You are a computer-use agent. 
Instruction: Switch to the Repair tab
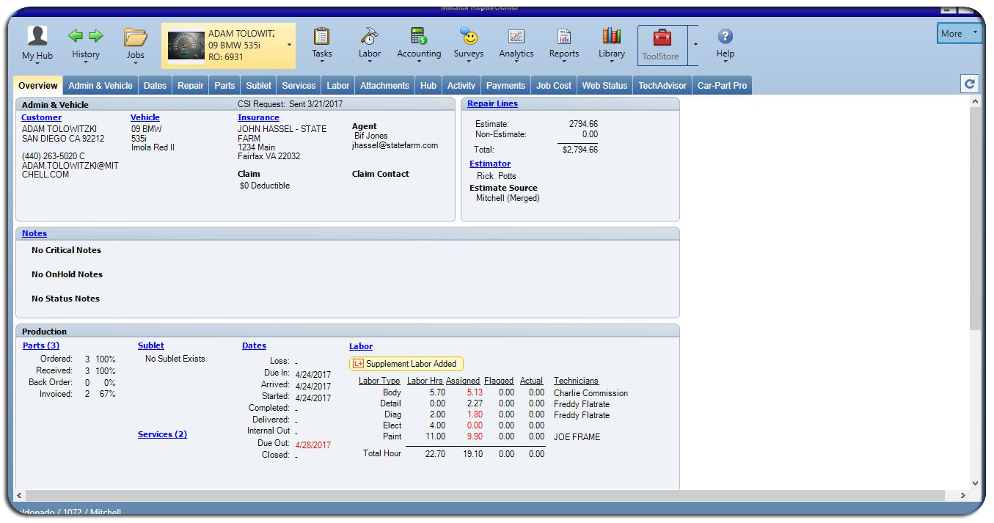click(191, 86)
